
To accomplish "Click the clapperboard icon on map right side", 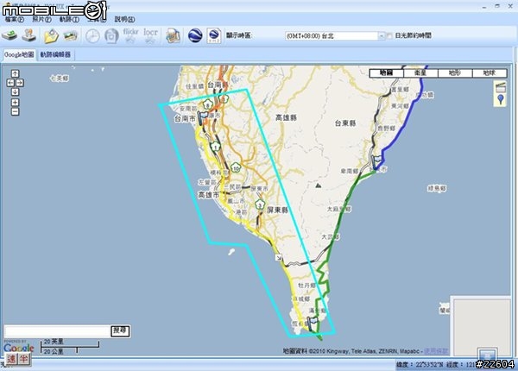I will point(501,87).
